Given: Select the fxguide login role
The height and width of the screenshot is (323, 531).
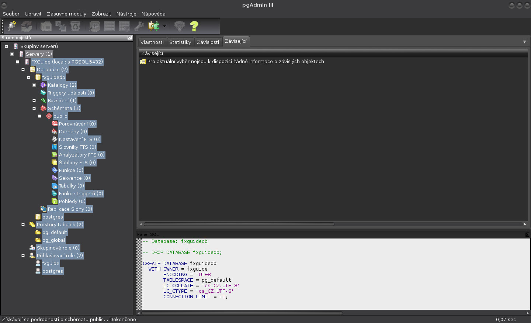Looking at the screenshot, I should point(50,263).
